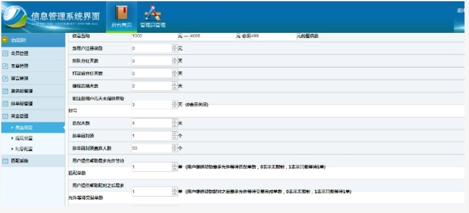Click the 会员管理 sidebar icon

pyautogui.click(x=5, y=53)
